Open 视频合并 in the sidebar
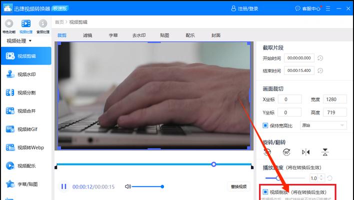 [x=26, y=111]
